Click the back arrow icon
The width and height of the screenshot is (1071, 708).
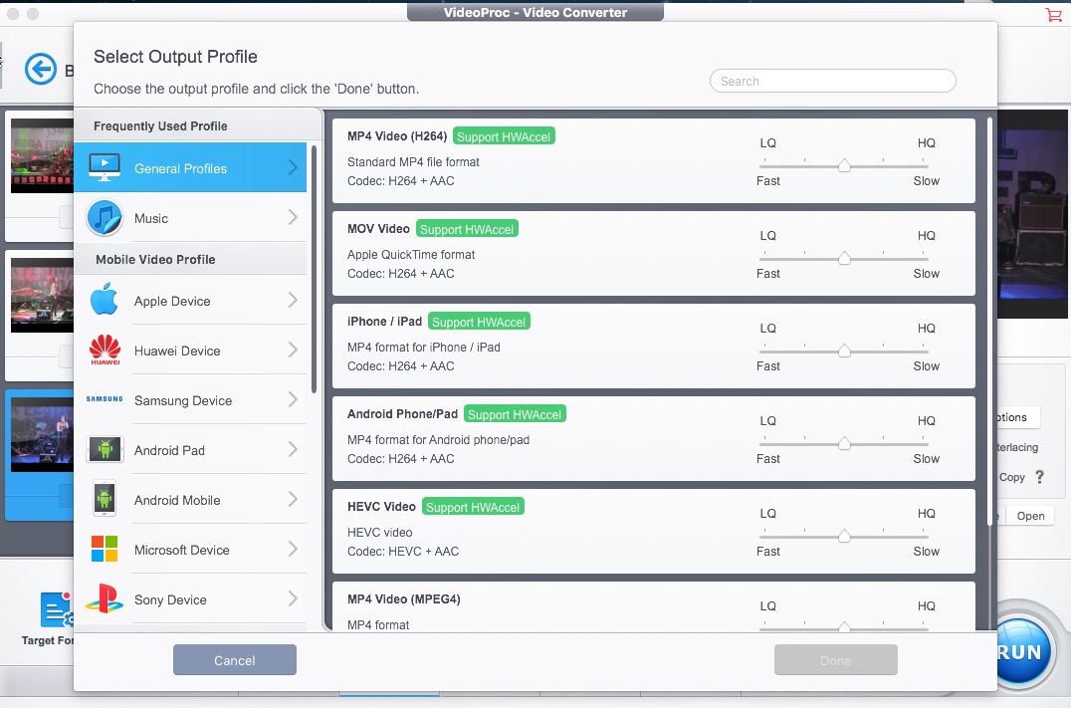click(x=40, y=69)
